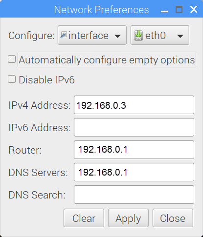The height and width of the screenshot is (237, 203).
Task: Focus the IPv4 Address field
Action: point(134,105)
